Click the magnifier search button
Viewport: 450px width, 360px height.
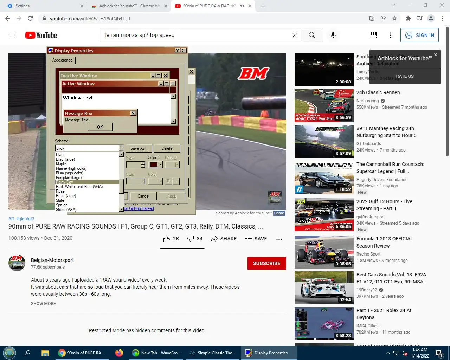point(312,35)
